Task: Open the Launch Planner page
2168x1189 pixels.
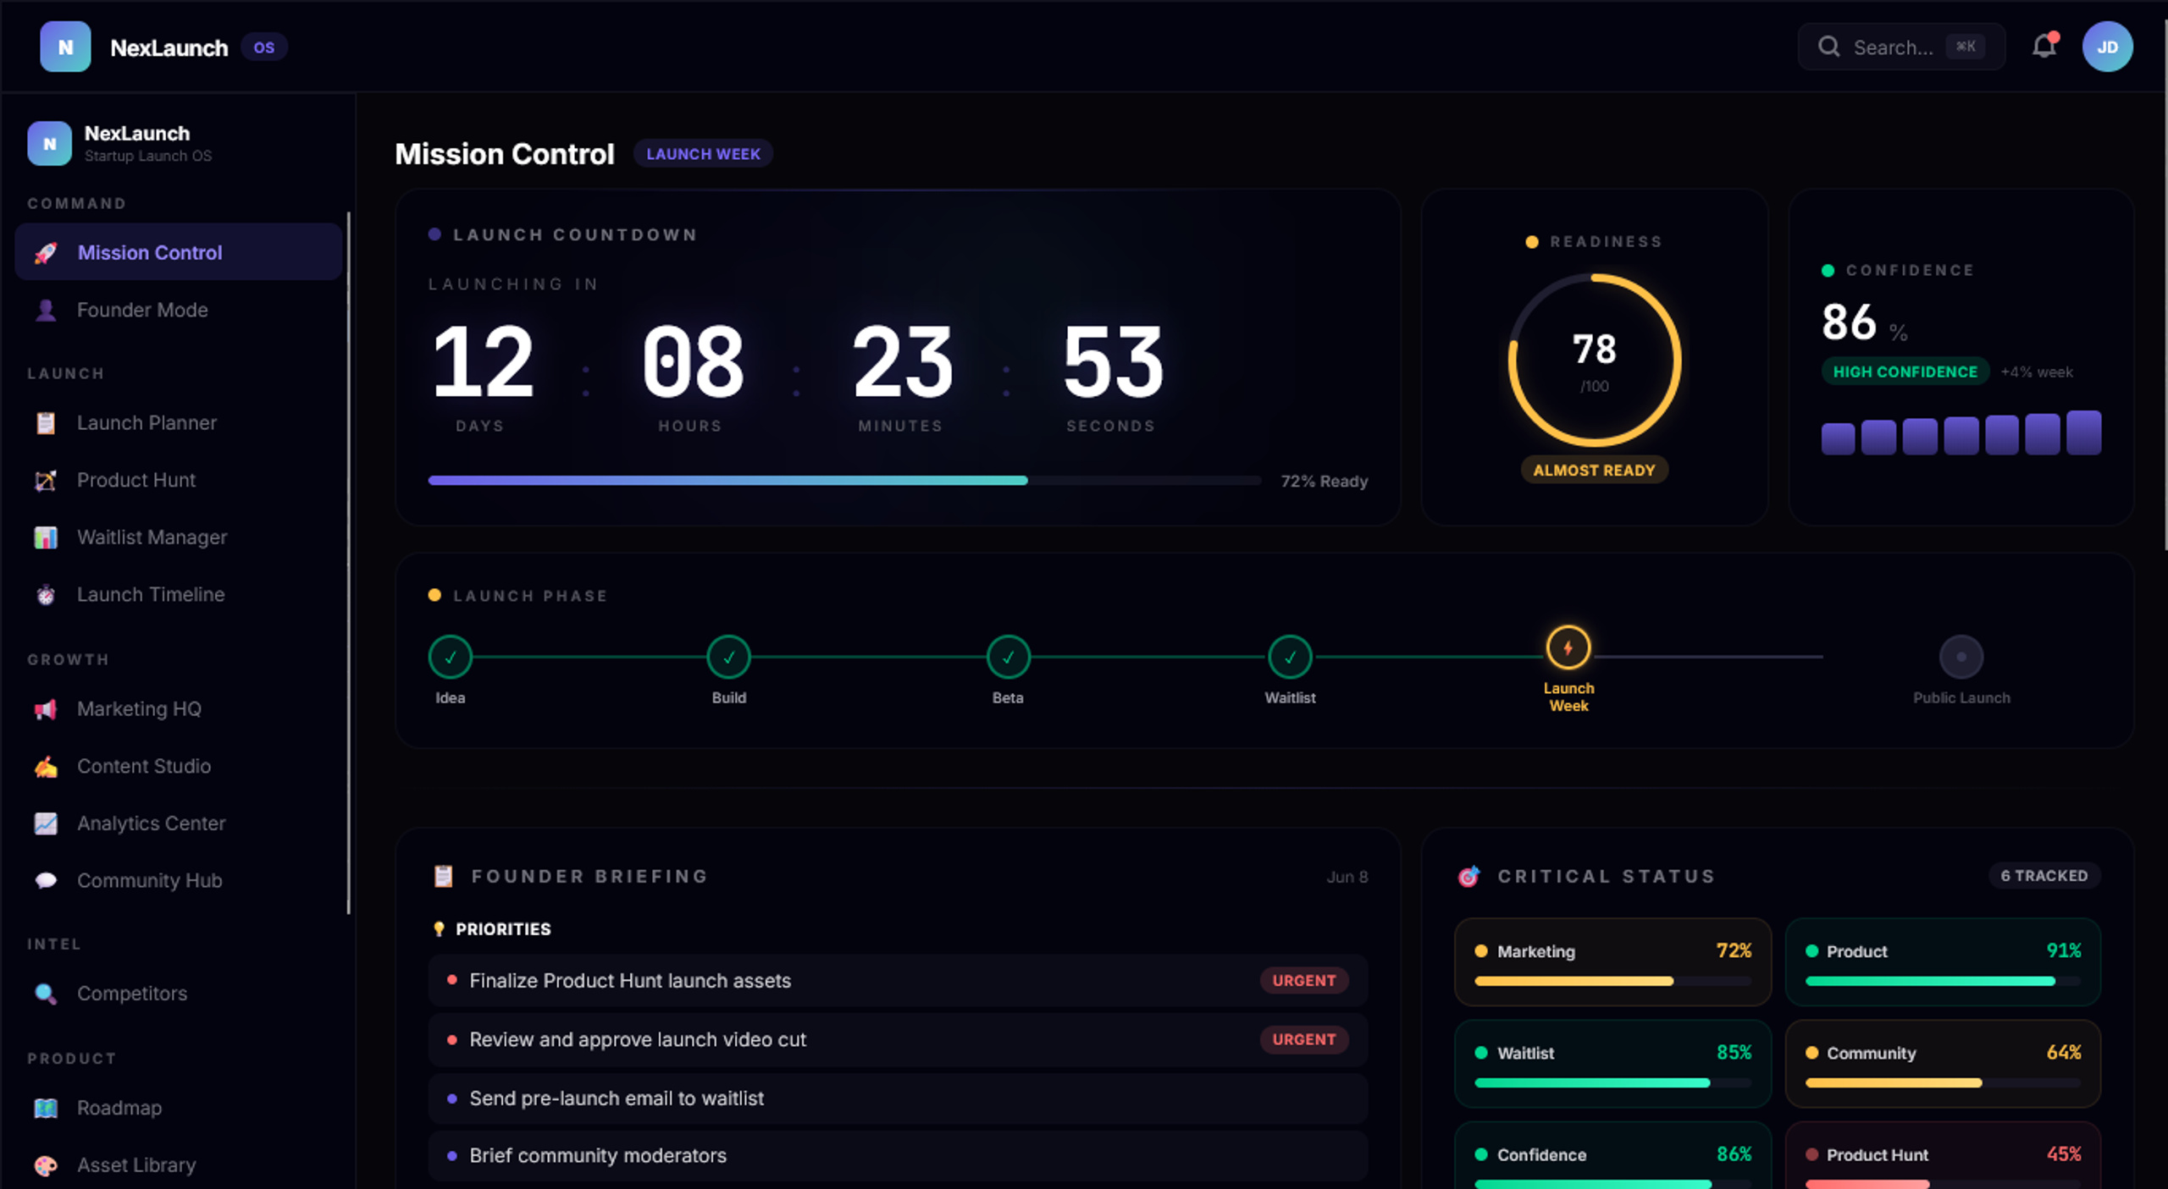Action: click(178, 423)
